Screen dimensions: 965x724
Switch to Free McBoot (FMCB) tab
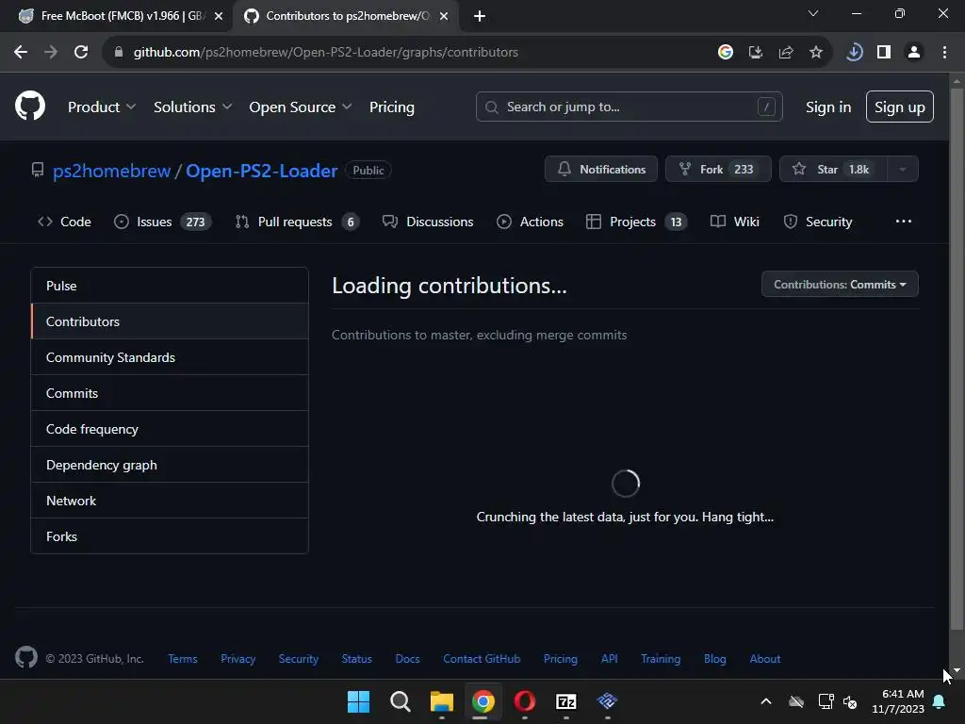(x=116, y=16)
